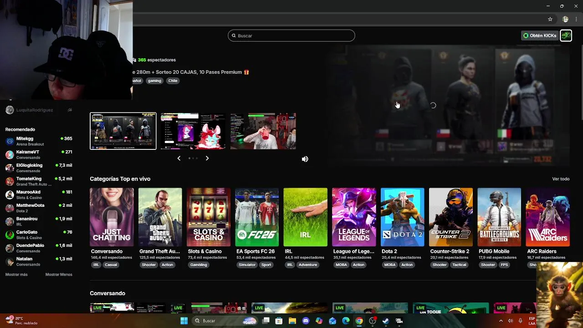Go to next featured stream with the right arrow

pyautogui.click(x=207, y=158)
